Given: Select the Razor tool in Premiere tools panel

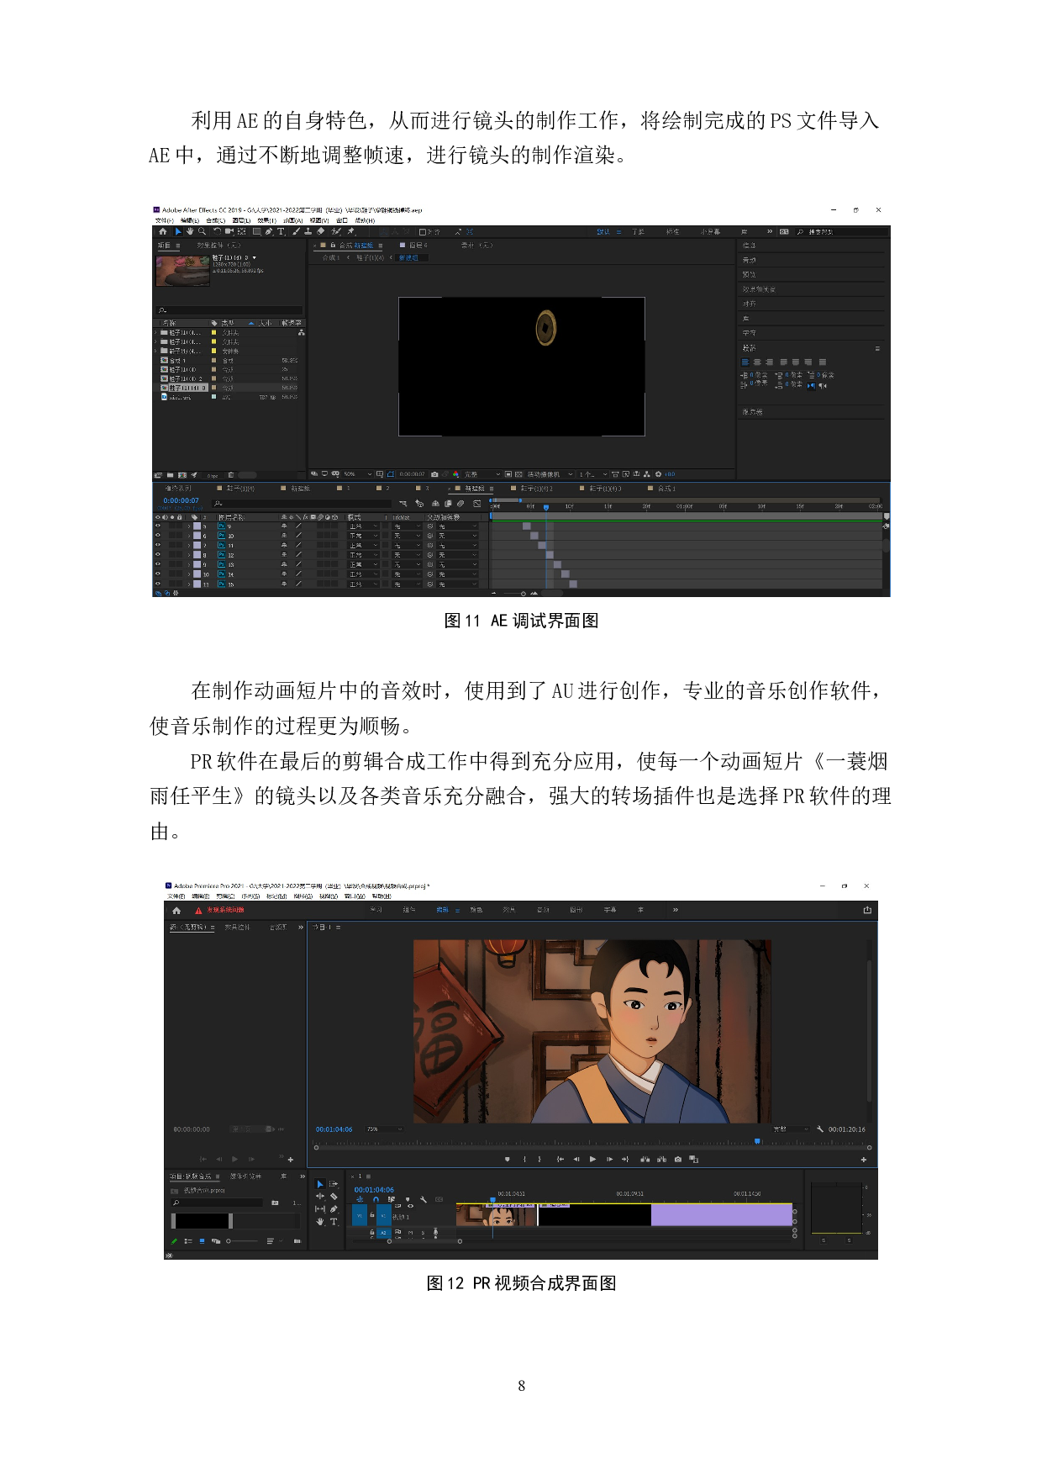Looking at the screenshot, I should pyautogui.click(x=334, y=1197).
